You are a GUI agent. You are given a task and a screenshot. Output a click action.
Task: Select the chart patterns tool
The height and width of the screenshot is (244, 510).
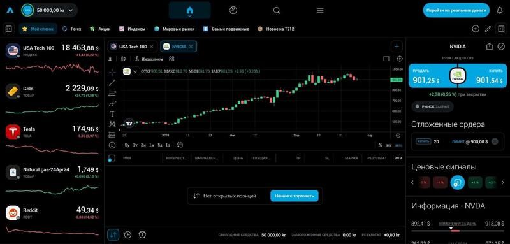point(112,124)
